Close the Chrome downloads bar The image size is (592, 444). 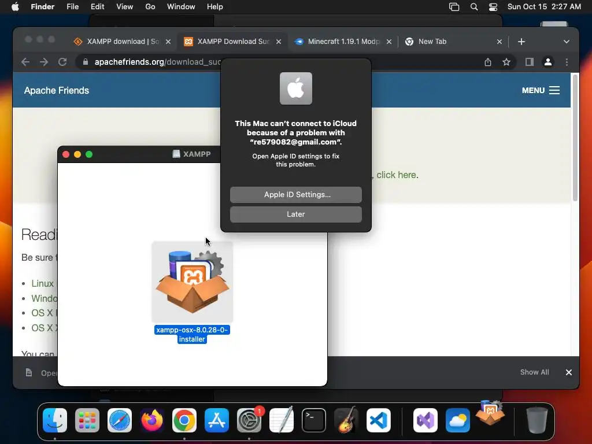coord(569,372)
